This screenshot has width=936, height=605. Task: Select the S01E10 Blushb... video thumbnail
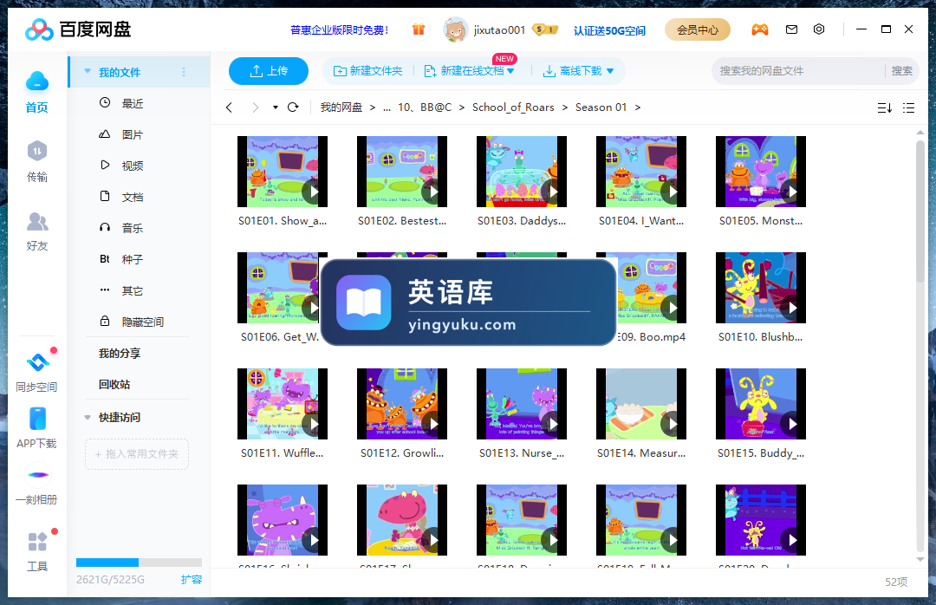tap(761, 287)
